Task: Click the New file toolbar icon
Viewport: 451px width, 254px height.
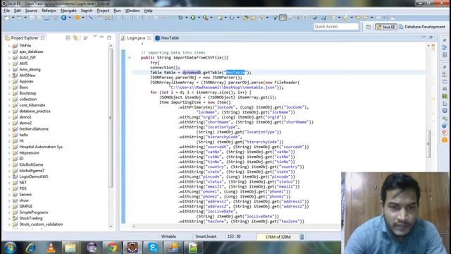Action: click(x=8, y=18)
